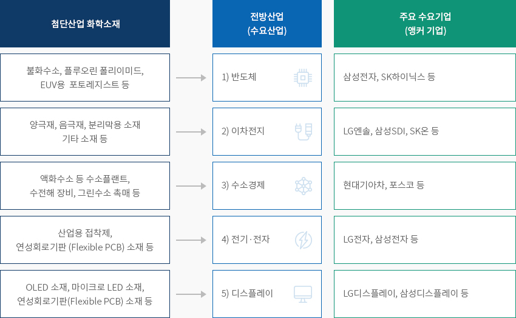Click the 현대기아차, 포스코 등 box
Viewport: 516px width, 318px height.
click(425, 185)
